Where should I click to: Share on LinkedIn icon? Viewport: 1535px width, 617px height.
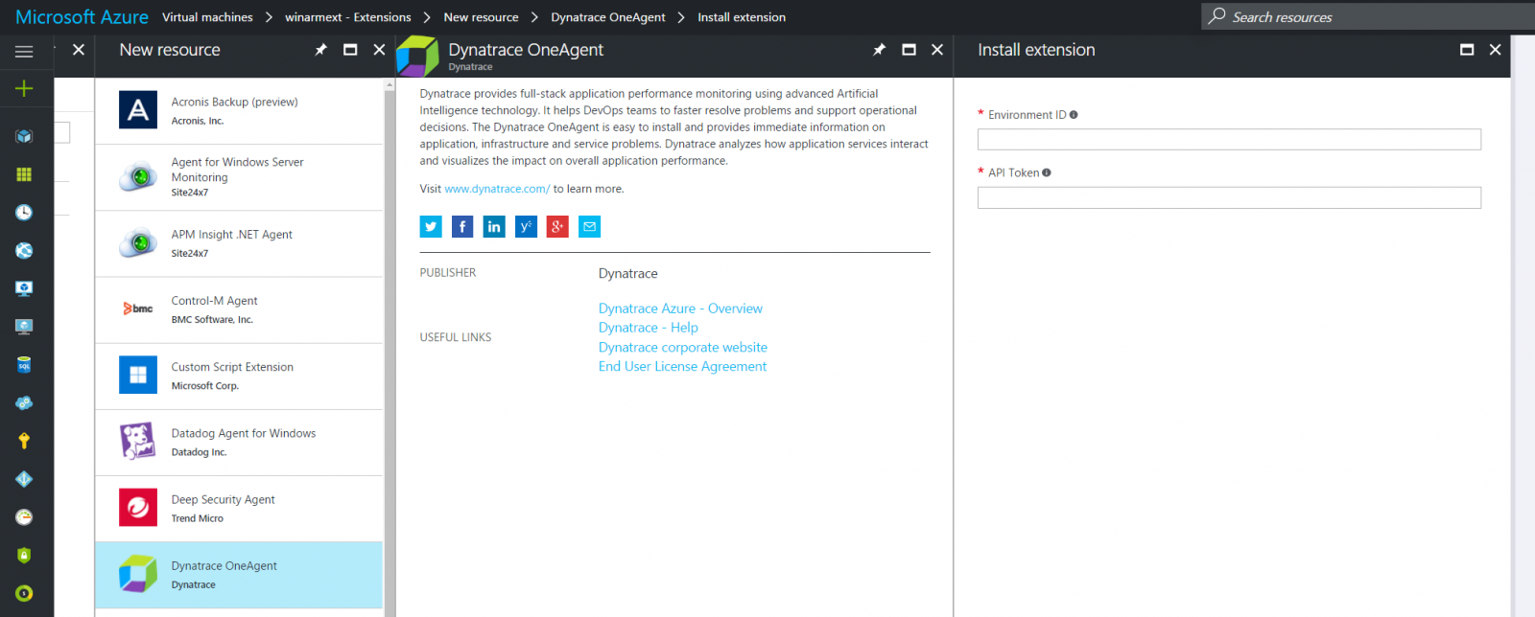tap(494, 226)
